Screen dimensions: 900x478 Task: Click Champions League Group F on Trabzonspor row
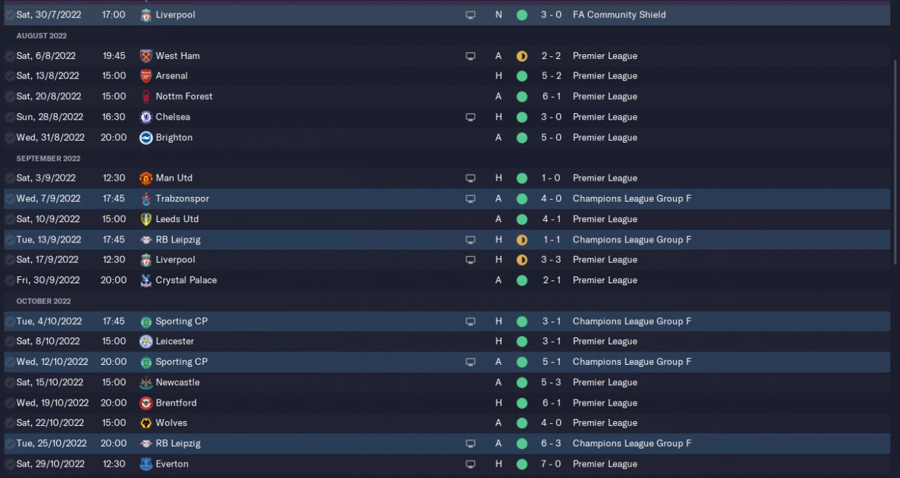click(x=631, y=199)
